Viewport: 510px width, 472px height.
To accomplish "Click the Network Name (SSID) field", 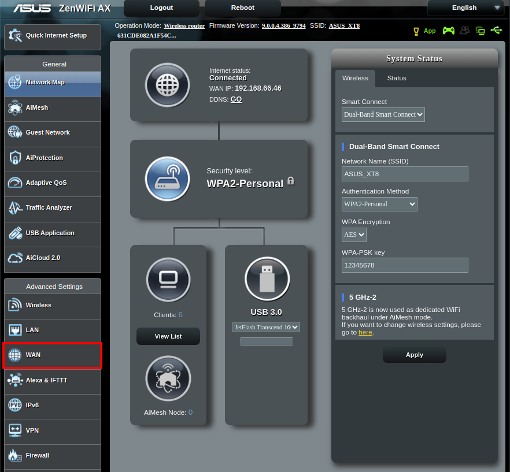I will point(405,174).
